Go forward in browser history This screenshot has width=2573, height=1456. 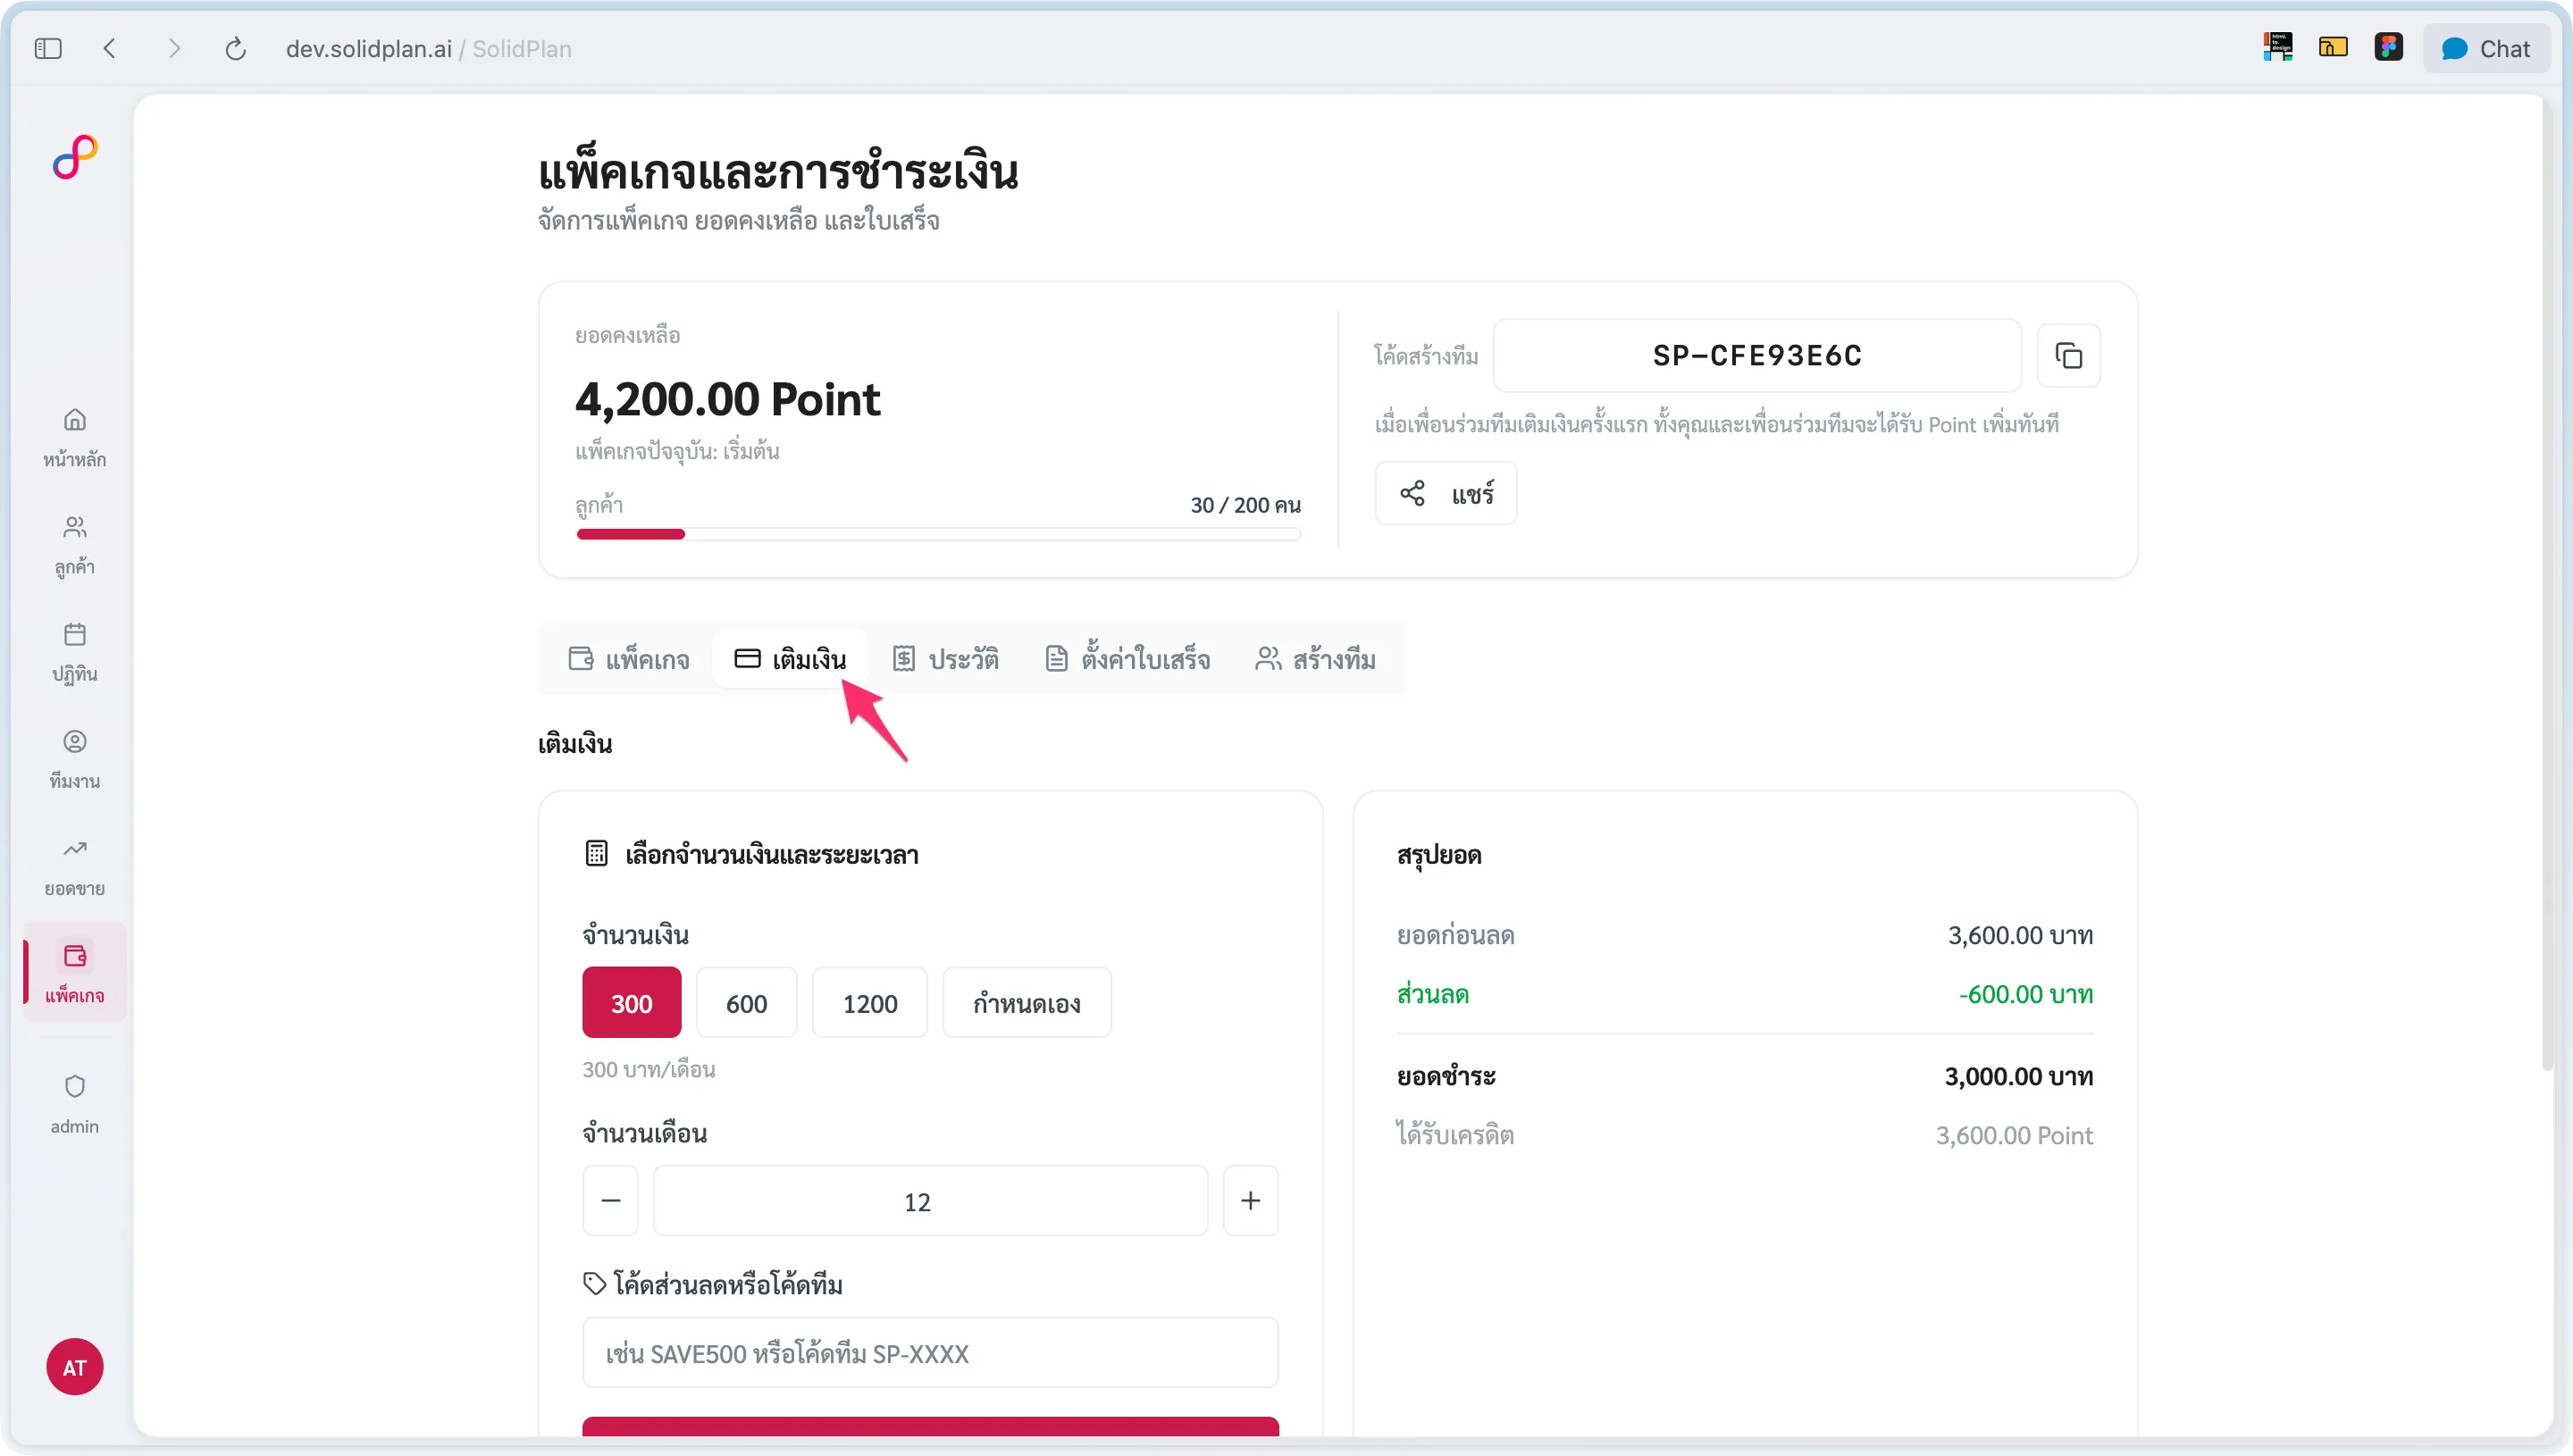[x=174, y=48]
